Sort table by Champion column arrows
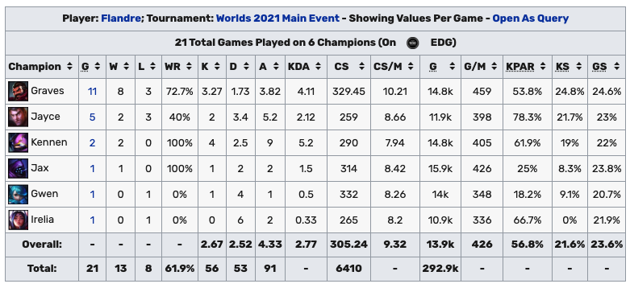 pyautogui.click(x=70, y=67)
